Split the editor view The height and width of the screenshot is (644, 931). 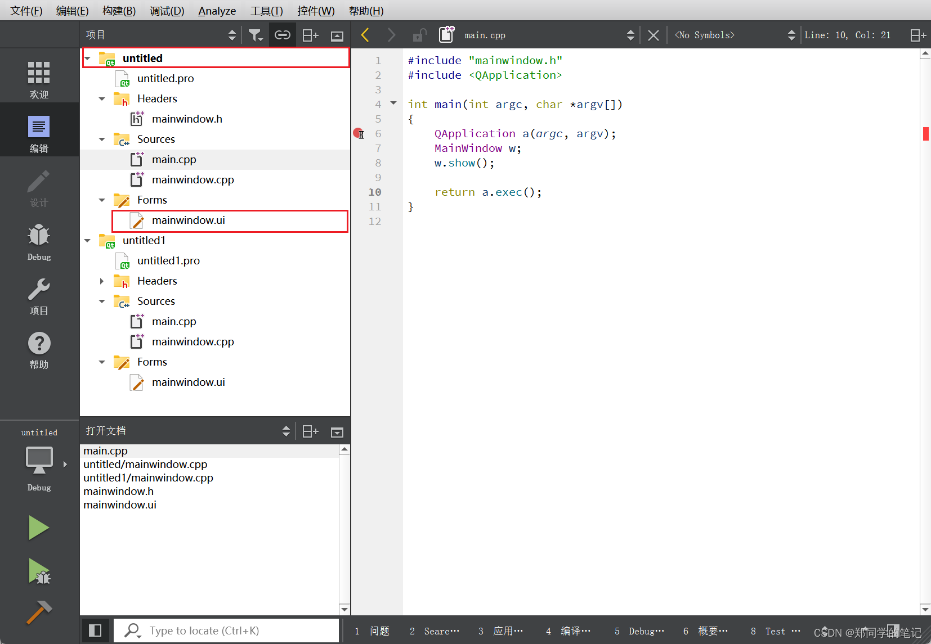pos(918,35)
